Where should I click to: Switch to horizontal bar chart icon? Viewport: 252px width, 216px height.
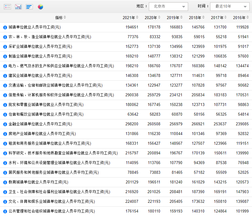click(x=29, y=7)
